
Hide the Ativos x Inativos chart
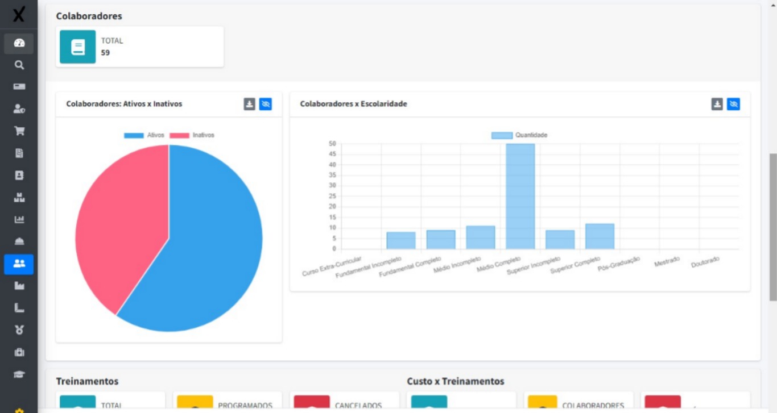pos(266,104)
